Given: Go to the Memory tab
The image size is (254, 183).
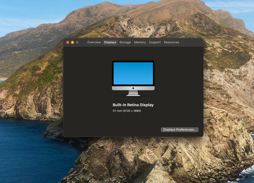Looking at the screenshot, I should click(140, 42).
